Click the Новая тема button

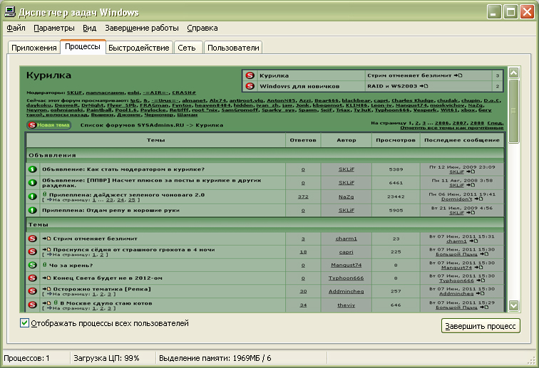click(x=49, y=125)
